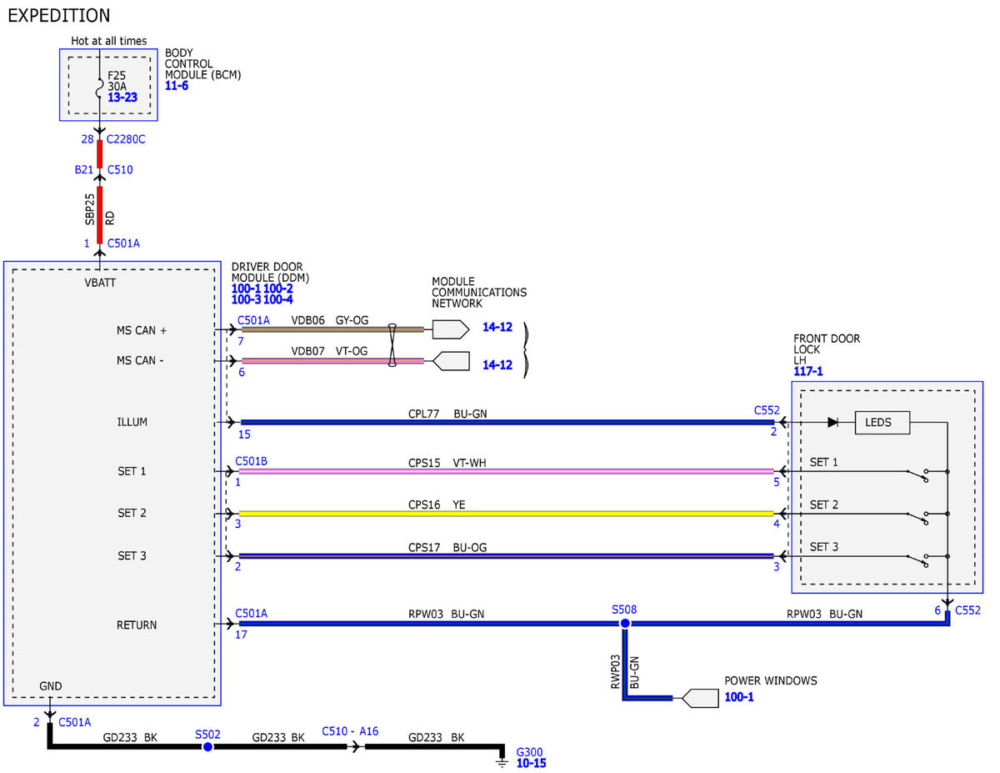The image size is (1000, 773).
Task: Open the 11-6 Body Control Module reference
Action: pyautogui.click(x=177, y=86)
